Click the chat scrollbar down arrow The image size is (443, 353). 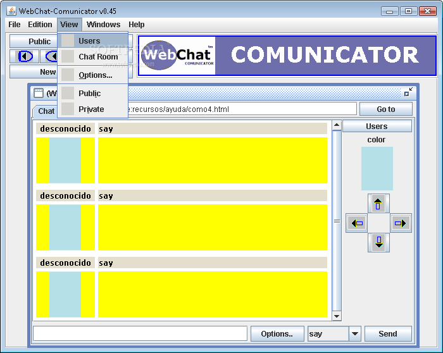(x=337, y=316)
